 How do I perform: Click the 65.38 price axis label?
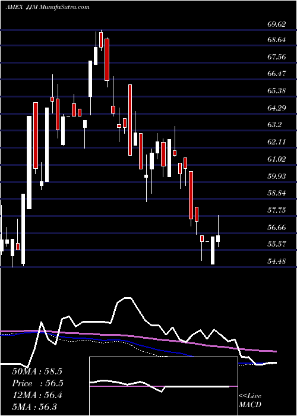277,91
